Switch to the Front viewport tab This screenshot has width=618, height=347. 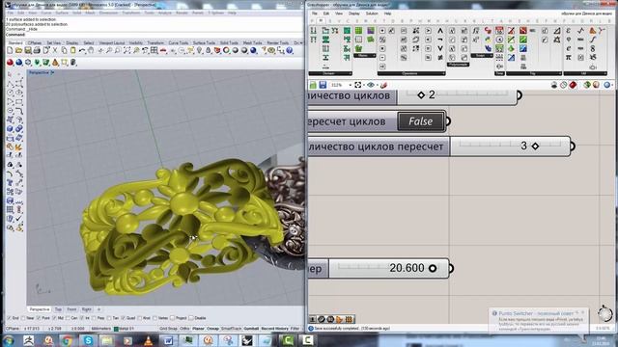point(71,309)
